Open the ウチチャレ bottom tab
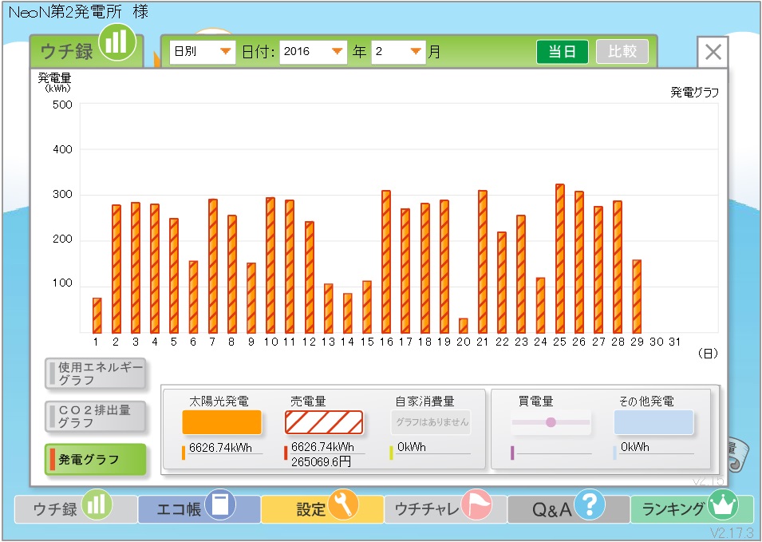This screenshot has width=762, height=542. tap(445, 509)
